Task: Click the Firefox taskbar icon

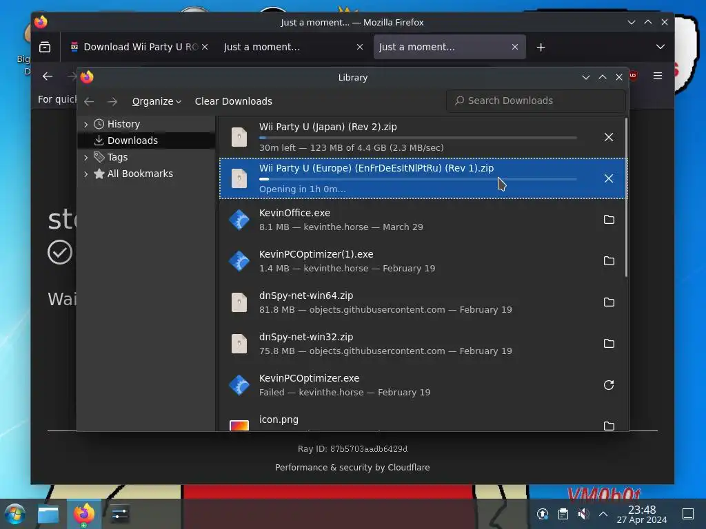Action: coord(84,514)
